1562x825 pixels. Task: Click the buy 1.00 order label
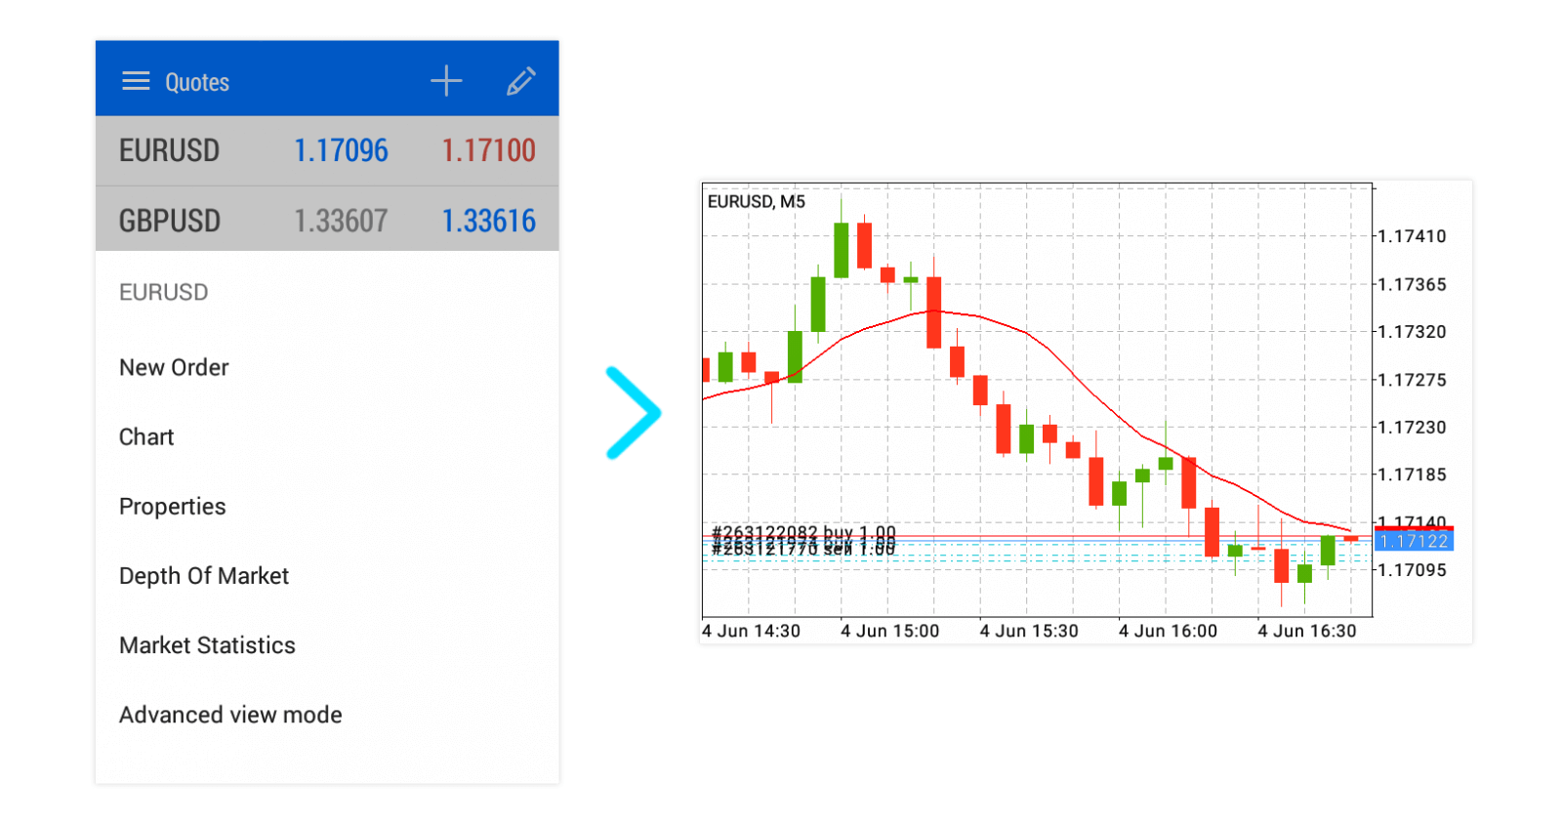pos(803,532)
